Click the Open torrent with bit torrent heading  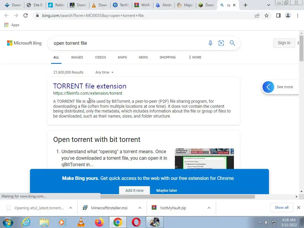tap(96, 140)
